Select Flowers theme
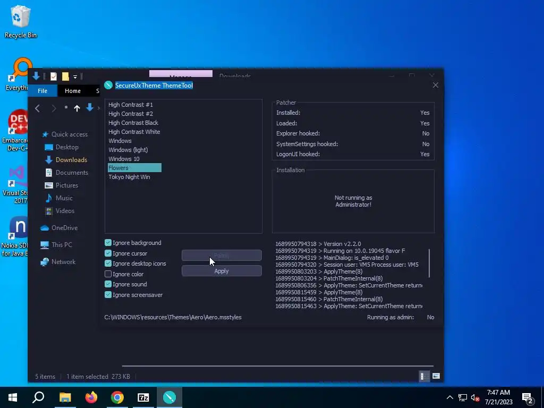The height and width of the screenshot is (408, 544). (134, 167)
